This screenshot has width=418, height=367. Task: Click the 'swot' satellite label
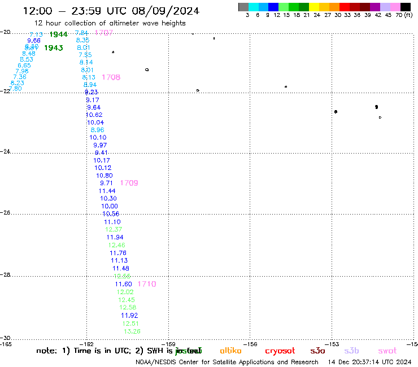pos(387,351)
